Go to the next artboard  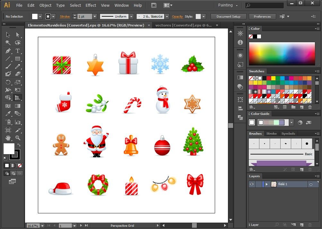tap(81, 225)
